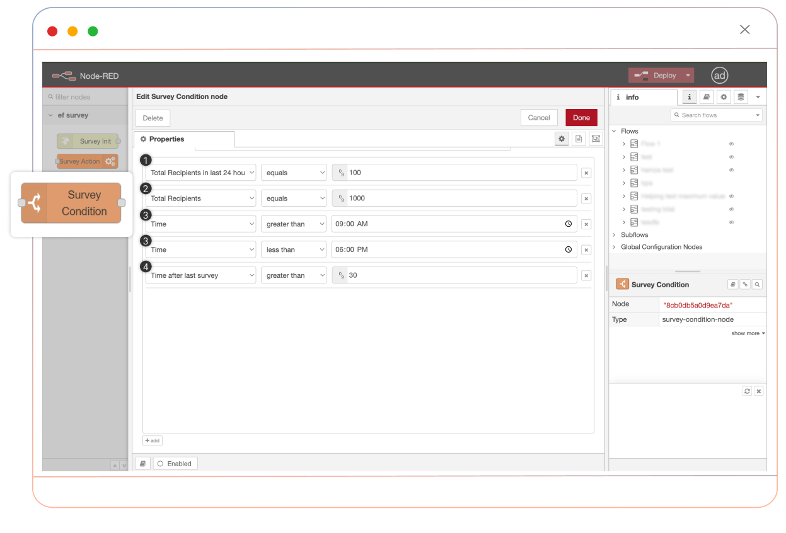The height and width of the screenshot is (533, 786).
Task: Open configuration nodes gear icon in sidebar
Action: click(724, 97)
